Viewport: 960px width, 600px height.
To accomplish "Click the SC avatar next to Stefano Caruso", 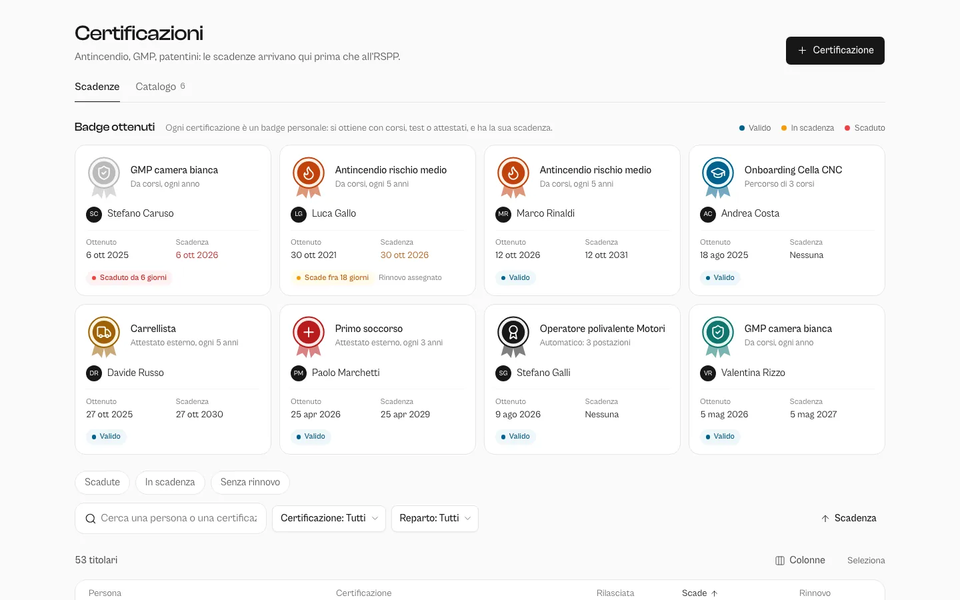I will [94, 214].
